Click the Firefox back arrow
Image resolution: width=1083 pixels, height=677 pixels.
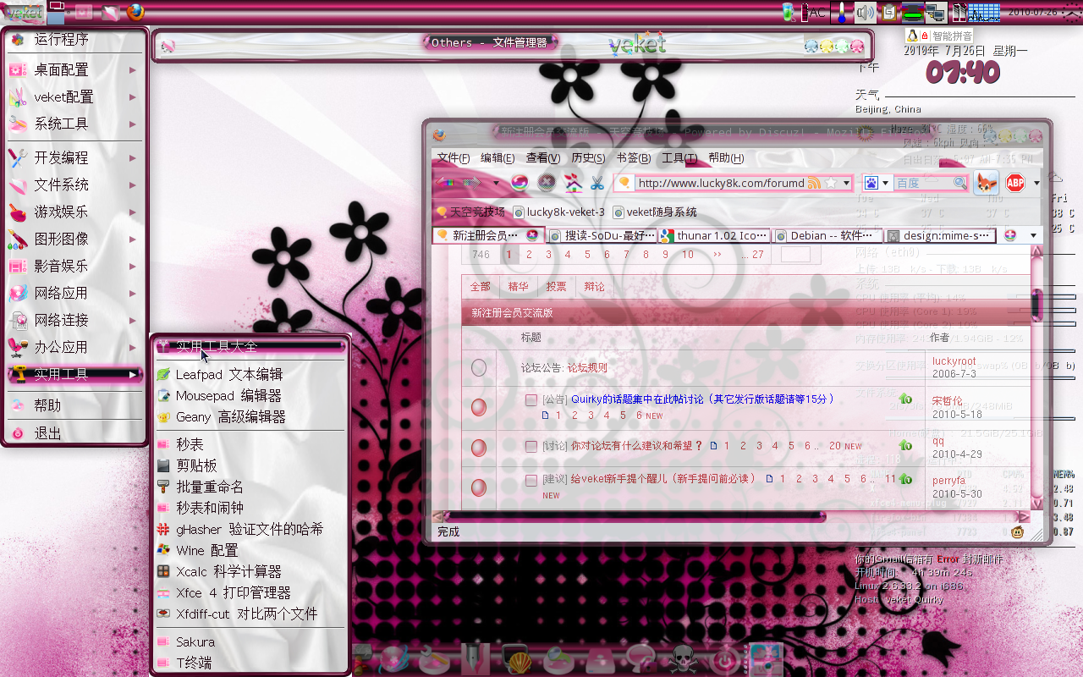pyautogui.click(x=446, y=182)
